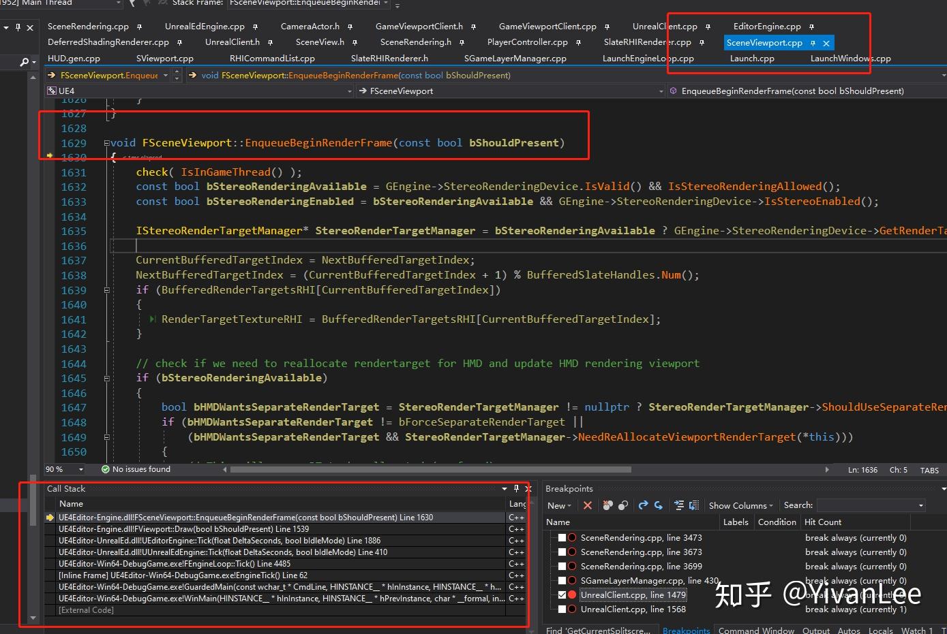Click pin icon on SceneRendering.cpp tab
947x634 pixels.
coord(139,27)
